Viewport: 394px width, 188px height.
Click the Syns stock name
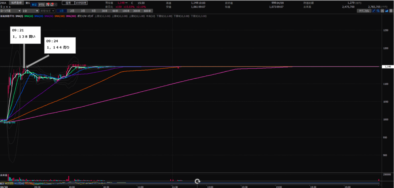coord(6,7)
